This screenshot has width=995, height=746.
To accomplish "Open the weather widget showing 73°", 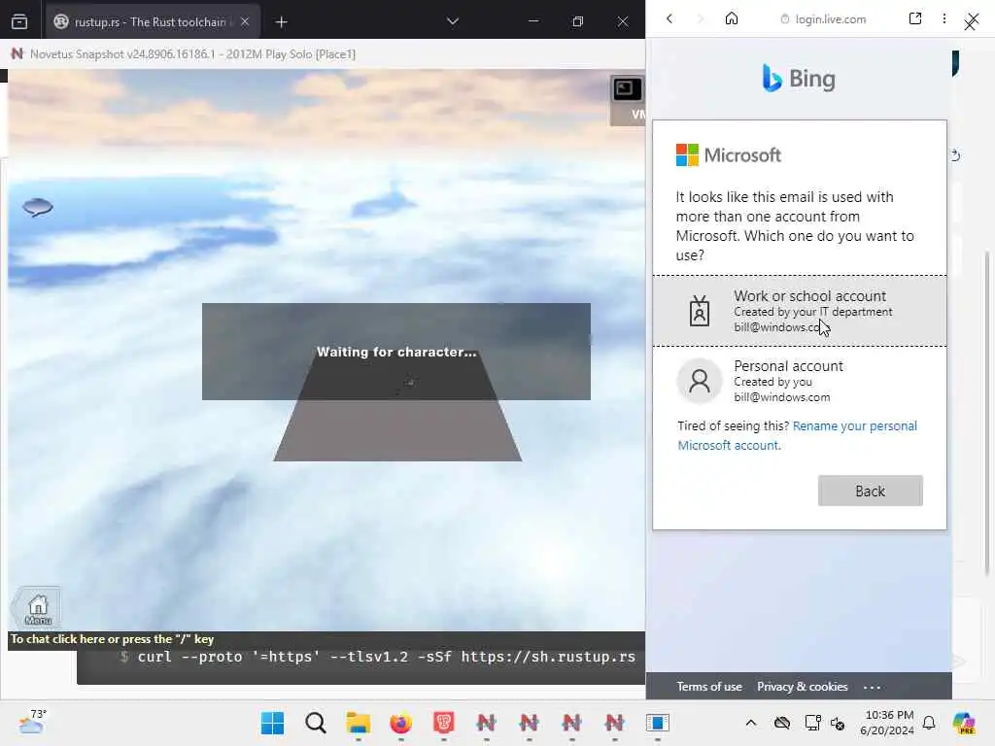I will (x=32, y=722).
